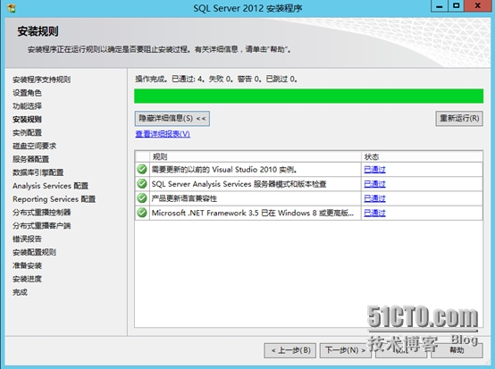
Task: Click the 规则 column header
Action: click(x=256, y=156)
